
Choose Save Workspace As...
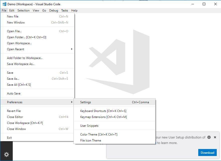[37, 64]
